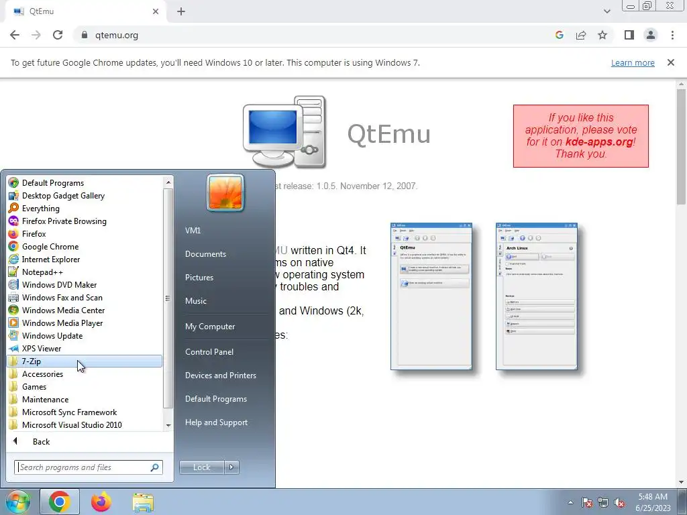Click the programs list scroll up arrow

tap(168, 182)
